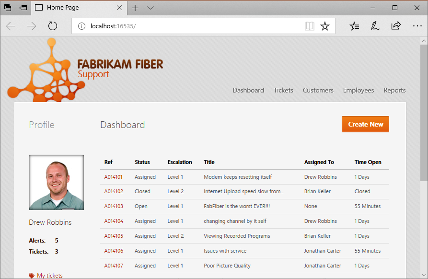
Task: Open the tab preview dropdown
Action: click(150, 8)
